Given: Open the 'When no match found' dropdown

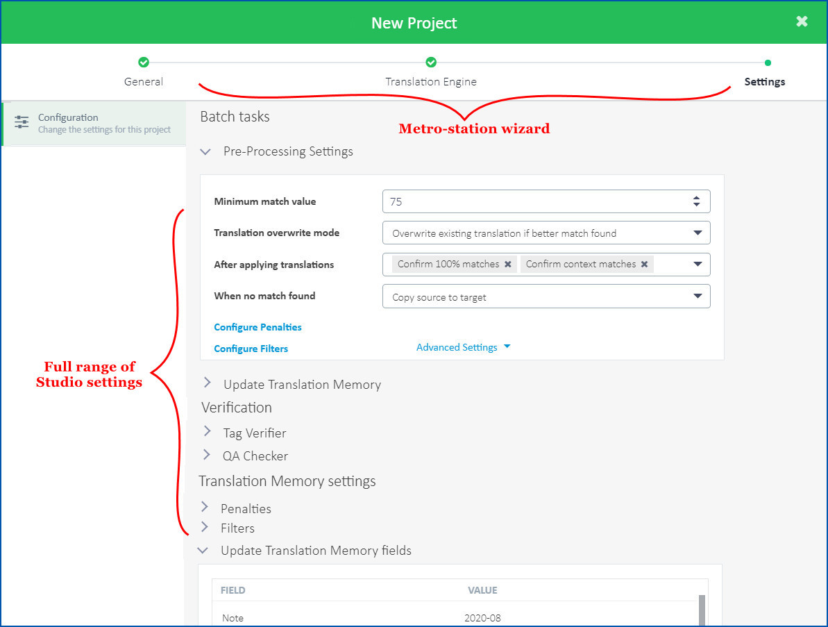Looking at the screenshot, I should coord(698,296).
